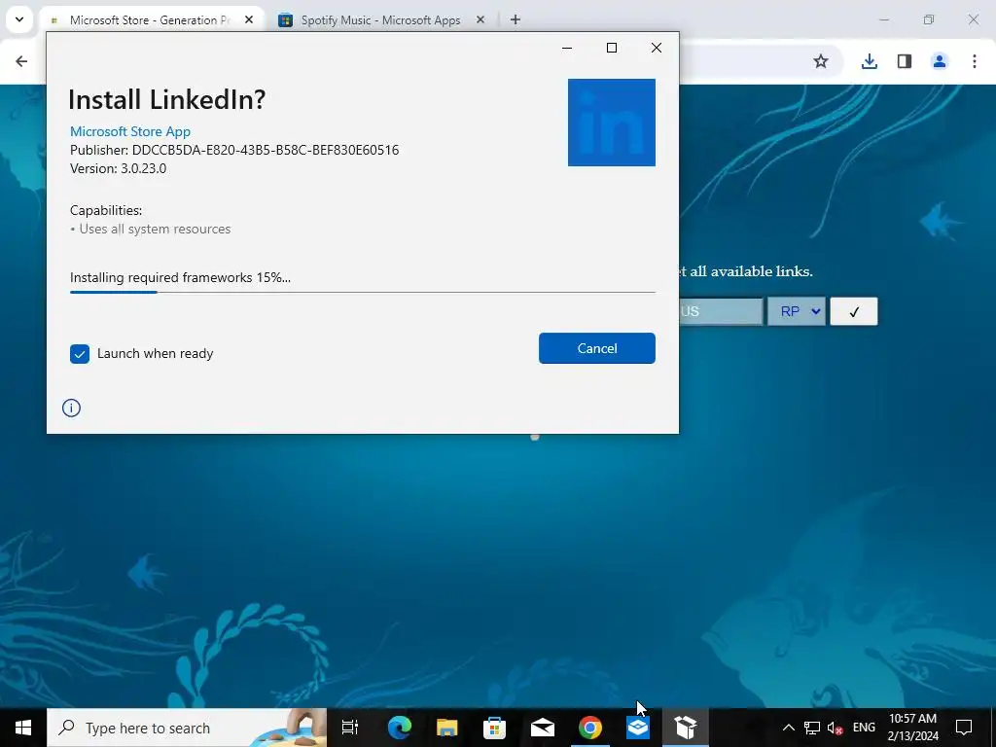Open the installer info icon

pyautogui.click(x=71, y=408)
